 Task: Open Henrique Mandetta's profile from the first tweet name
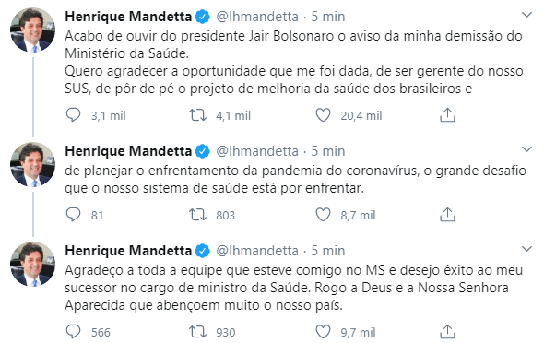coord(128,17)
